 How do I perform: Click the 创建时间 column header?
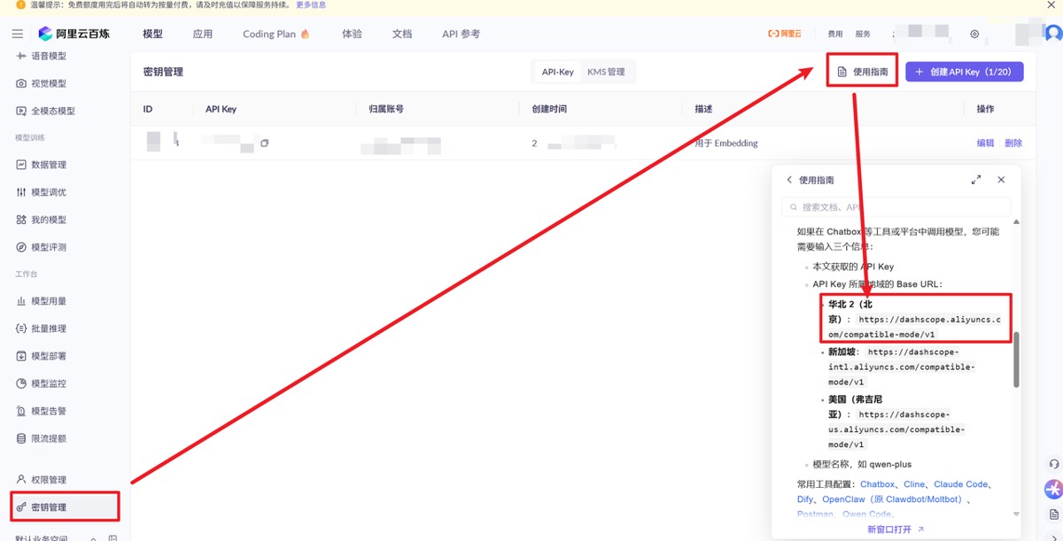[548, 109]
